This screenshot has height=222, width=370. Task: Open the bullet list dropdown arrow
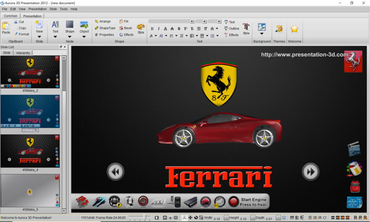point(217,36)
